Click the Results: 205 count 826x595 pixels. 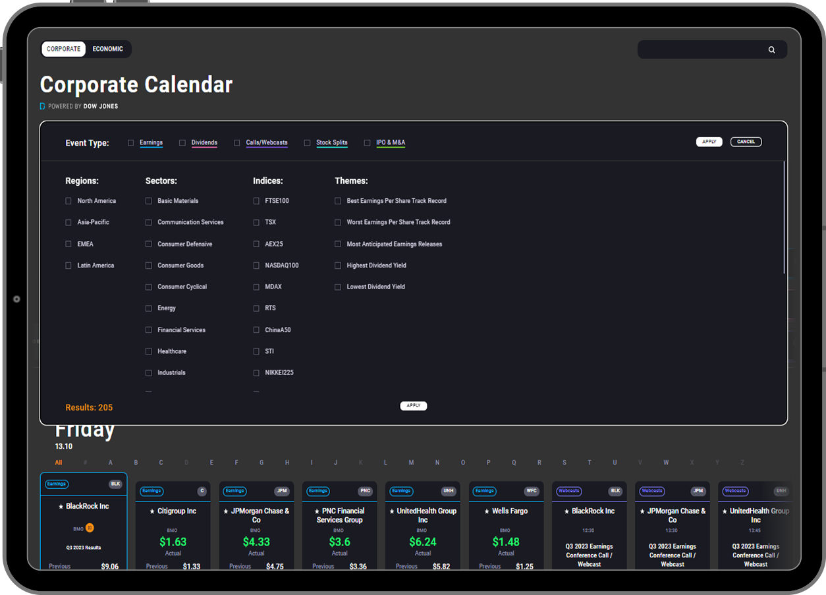point(89,407)
